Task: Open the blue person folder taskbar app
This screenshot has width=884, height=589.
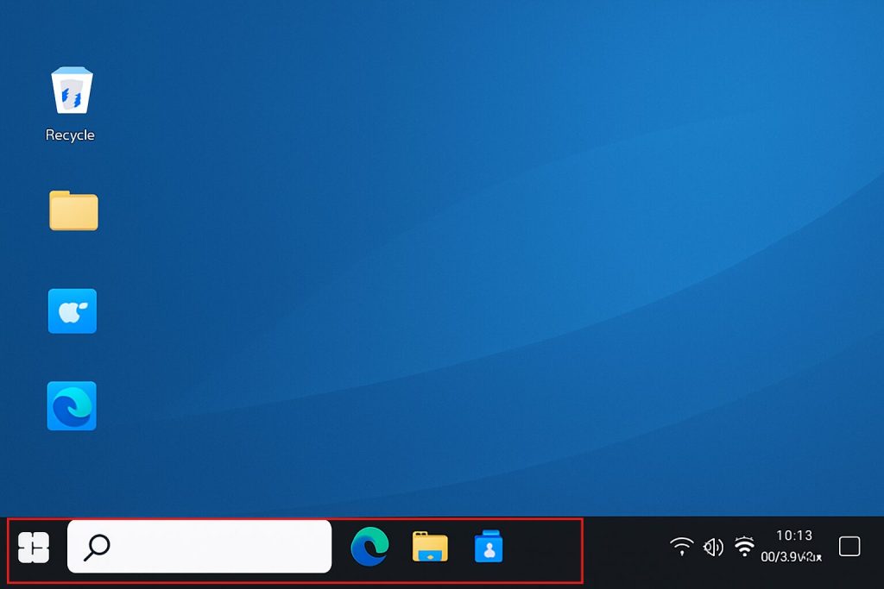Action: point(488,547)
